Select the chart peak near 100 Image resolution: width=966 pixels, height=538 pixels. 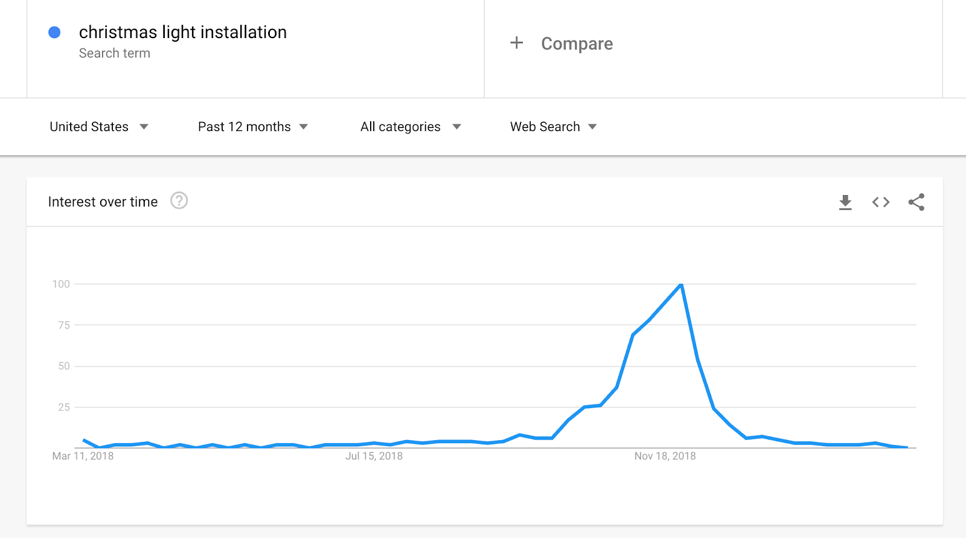(681, 284)
